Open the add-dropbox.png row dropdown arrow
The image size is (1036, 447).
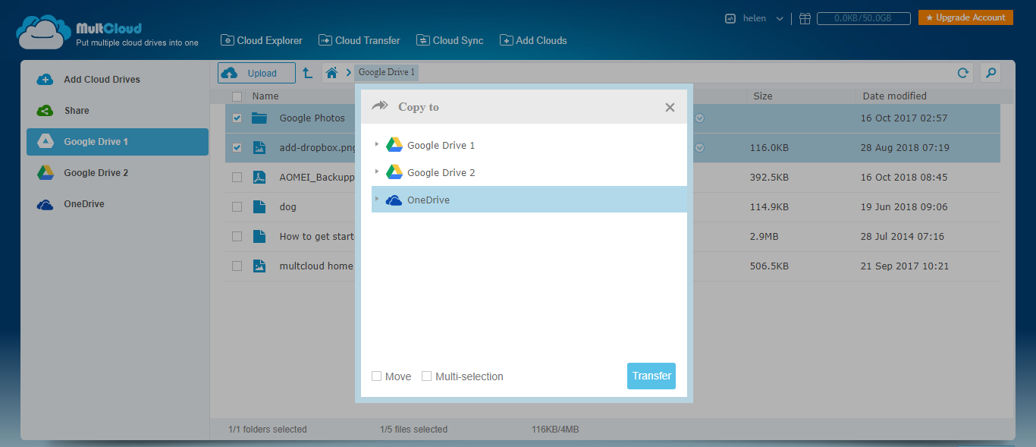click(699, 148)
